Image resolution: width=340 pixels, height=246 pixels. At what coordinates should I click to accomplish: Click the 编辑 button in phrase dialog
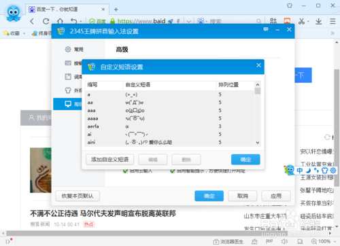coord(153,160)
